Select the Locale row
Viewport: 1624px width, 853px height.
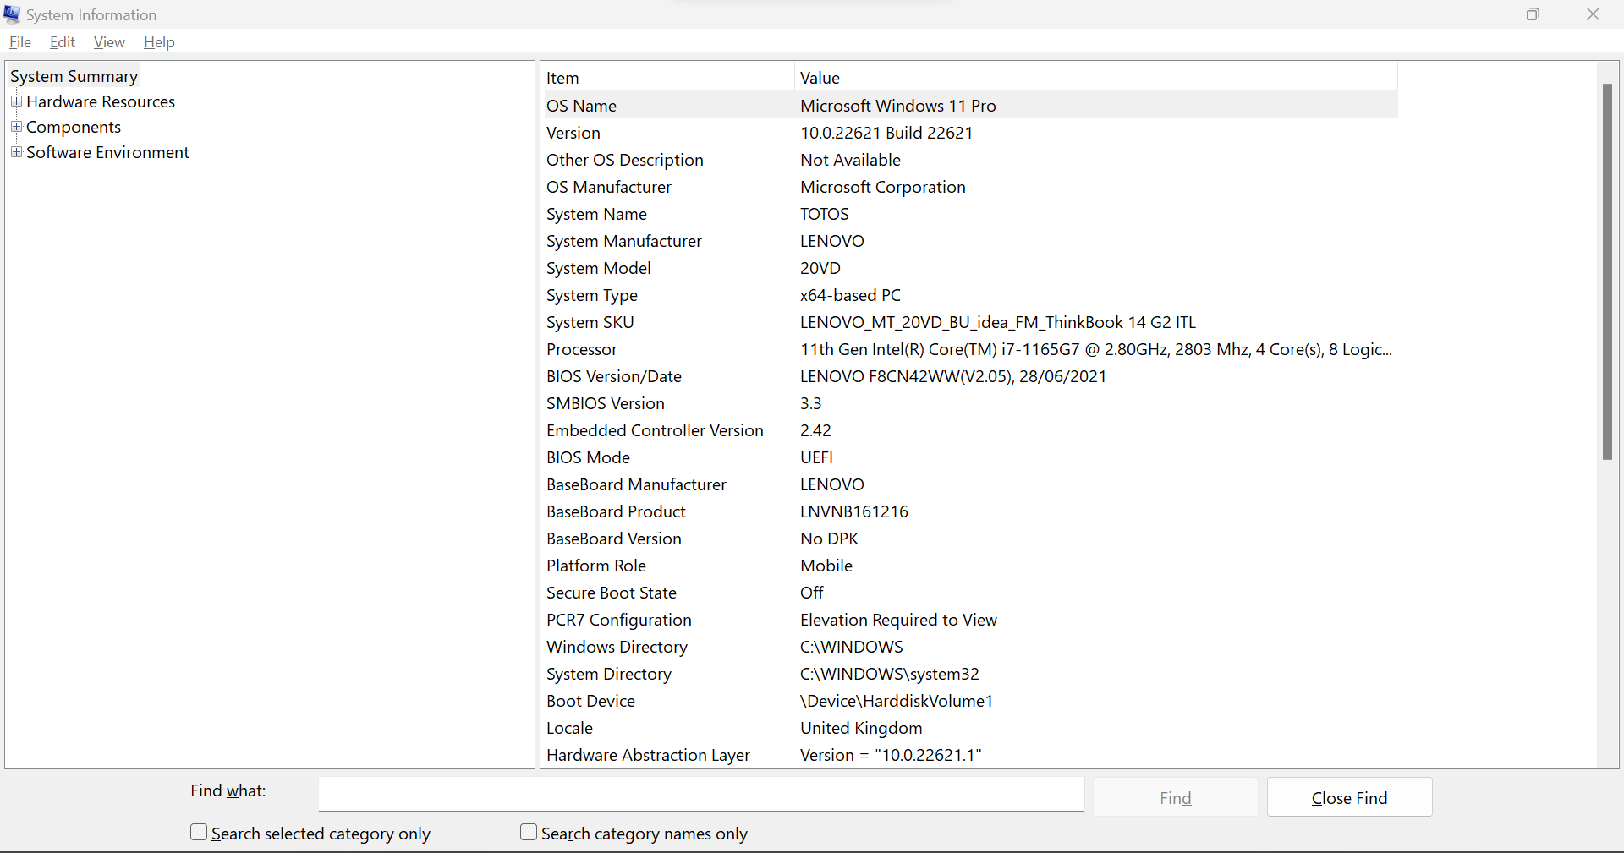(969, 728)
